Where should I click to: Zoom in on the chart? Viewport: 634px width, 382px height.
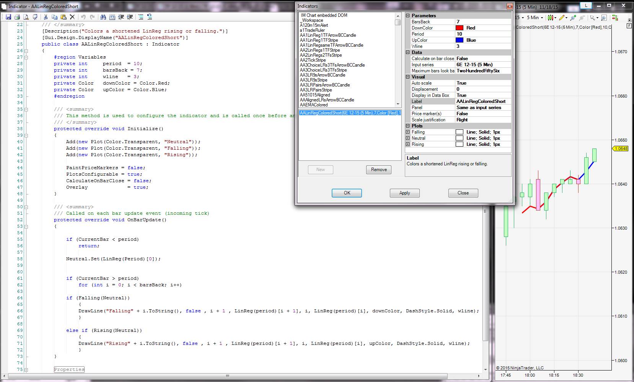coord(573,18)
